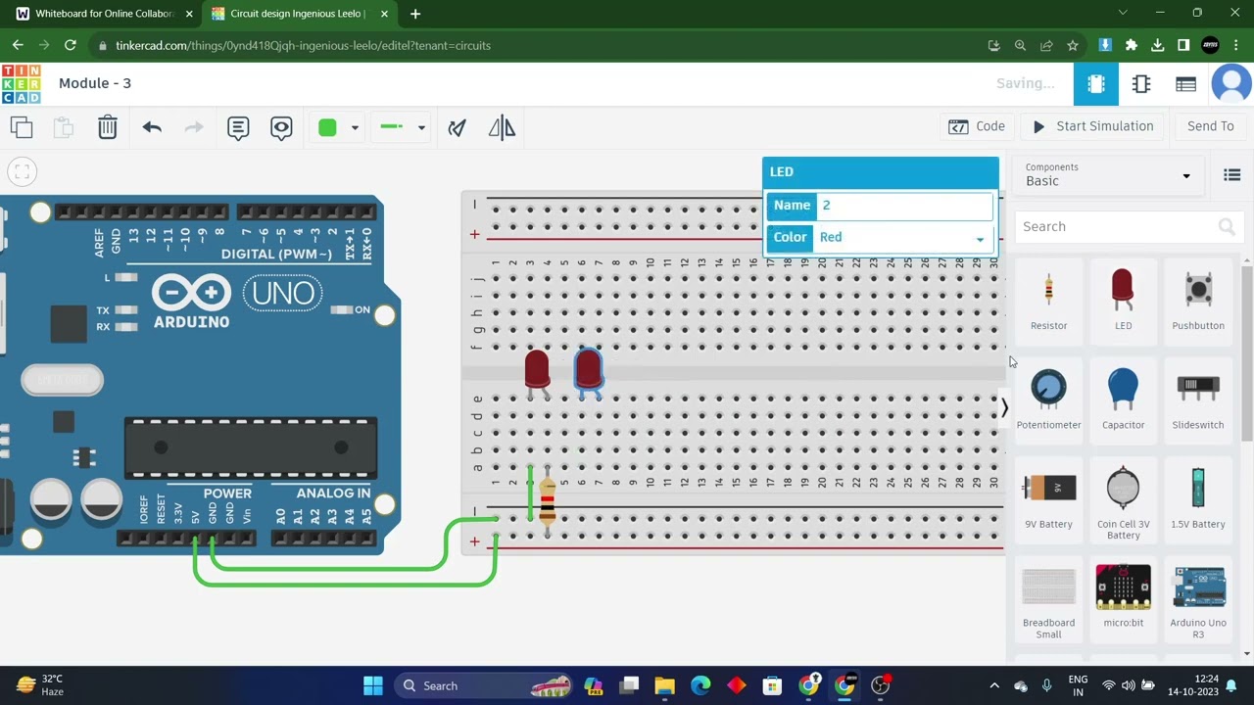Toggle components list layout icon
1254x705 pixels.
(1232, 175)
